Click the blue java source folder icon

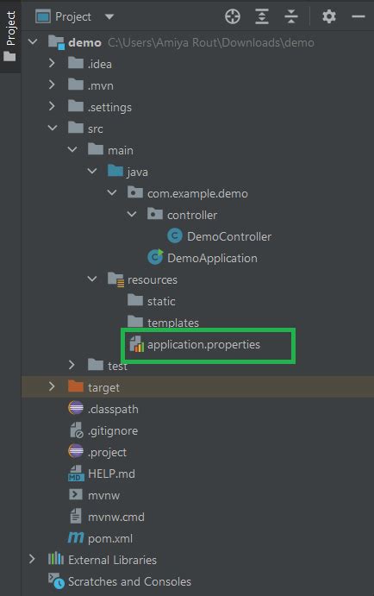(x=115, y=171)
